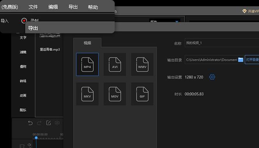The height and width of the screenshot is (148, 259).
Task: Select the MP4 export format icon
Action: coord(87,64)
